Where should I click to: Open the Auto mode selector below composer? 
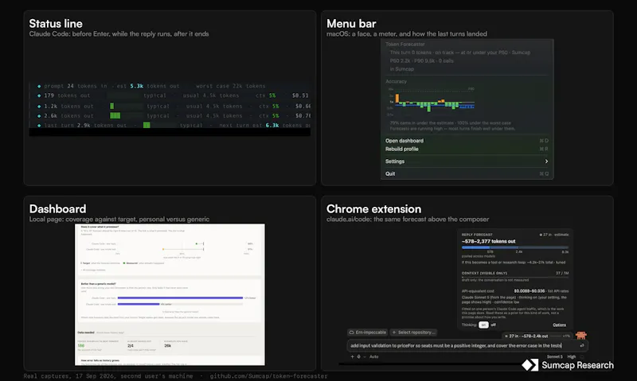[373, 356]
